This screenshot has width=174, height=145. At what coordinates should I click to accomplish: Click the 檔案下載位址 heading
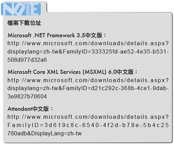coord(24,23)
